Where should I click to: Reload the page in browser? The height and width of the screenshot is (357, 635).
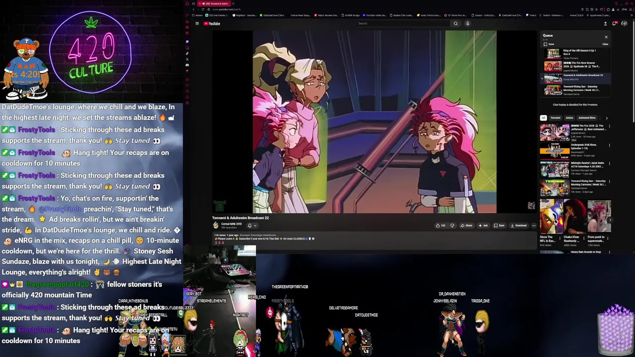point(202,9)
